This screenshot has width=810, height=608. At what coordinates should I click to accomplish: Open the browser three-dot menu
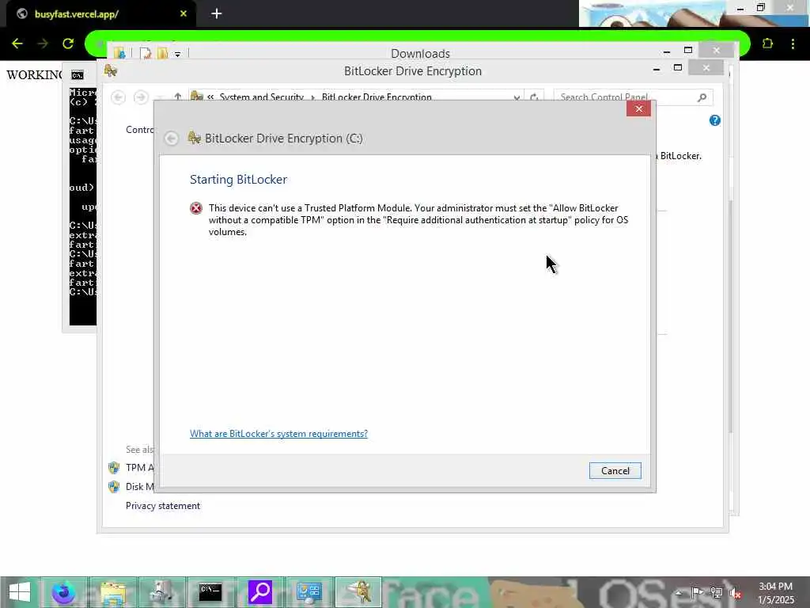point(793,44)
